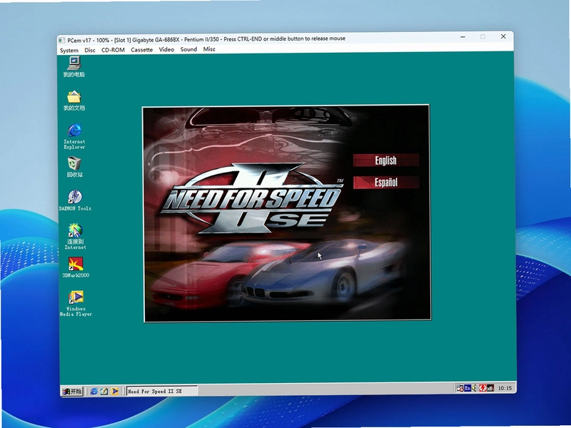Viewport: 571px width, 428px height.
Task: Open the My Documents (我的文档) folder icon
Action: [x=74, y=101]
